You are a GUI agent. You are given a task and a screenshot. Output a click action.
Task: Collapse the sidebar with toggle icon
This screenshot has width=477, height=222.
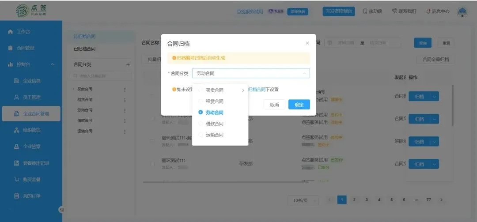pos(61,209)
